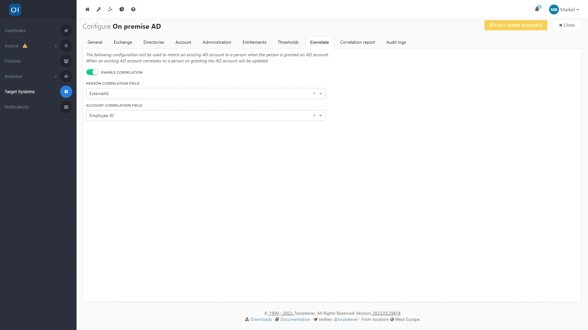Expand the Source menu chevron
The width and height of the screenshot is (588, 330).
click(56, 46)
